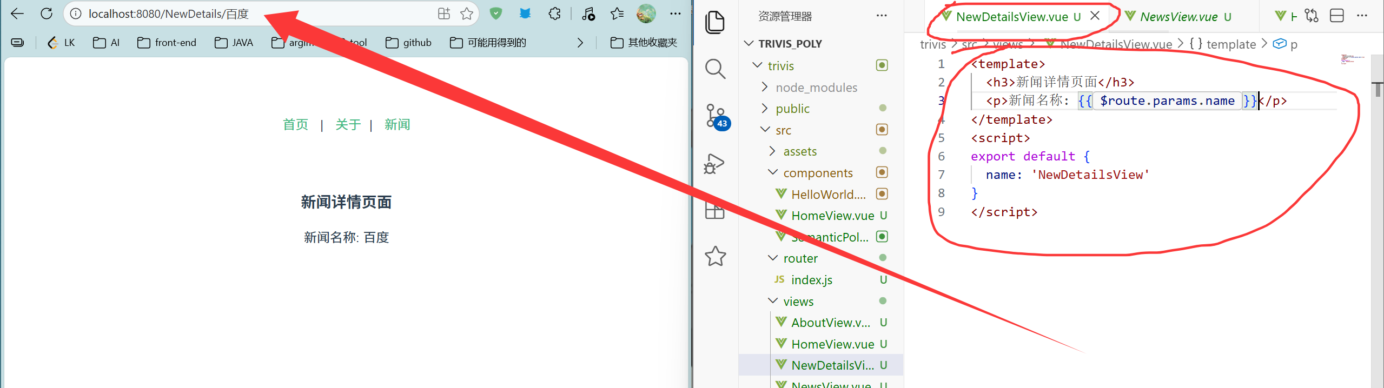Viewport: 1384px width, 388px height.
Task: Open Source Control with 43 changes
Action: 717,117
